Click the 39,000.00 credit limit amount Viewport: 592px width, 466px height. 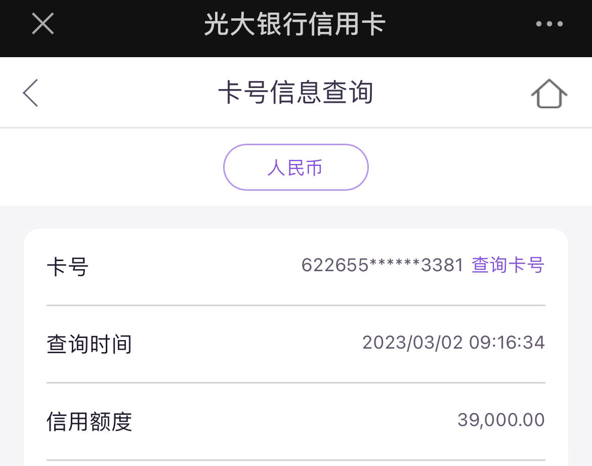click(x=501, y=420)
